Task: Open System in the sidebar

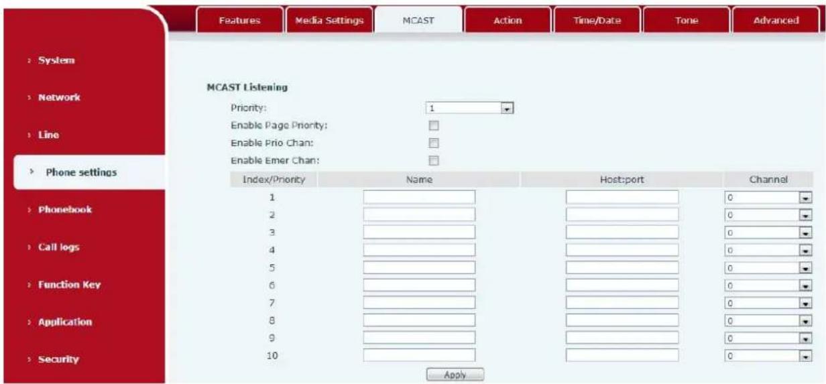Action: point(56,60)
